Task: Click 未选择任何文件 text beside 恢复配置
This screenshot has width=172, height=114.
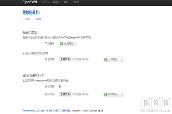Action: [x=80, y=59]
